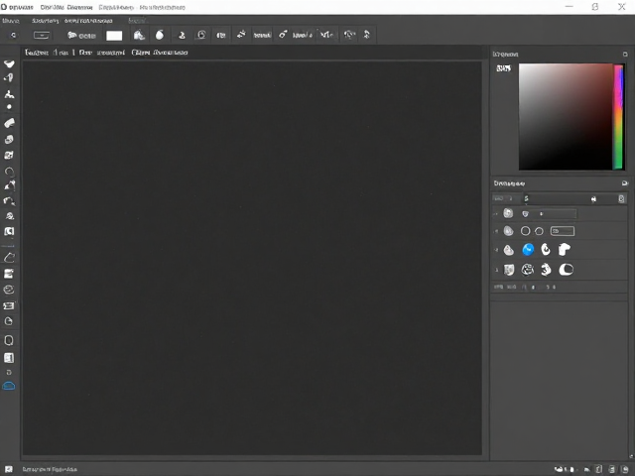Screen dimensions: 635x476
Task: Pick a color in the red gradient field
Action: (x=566, y=117)
